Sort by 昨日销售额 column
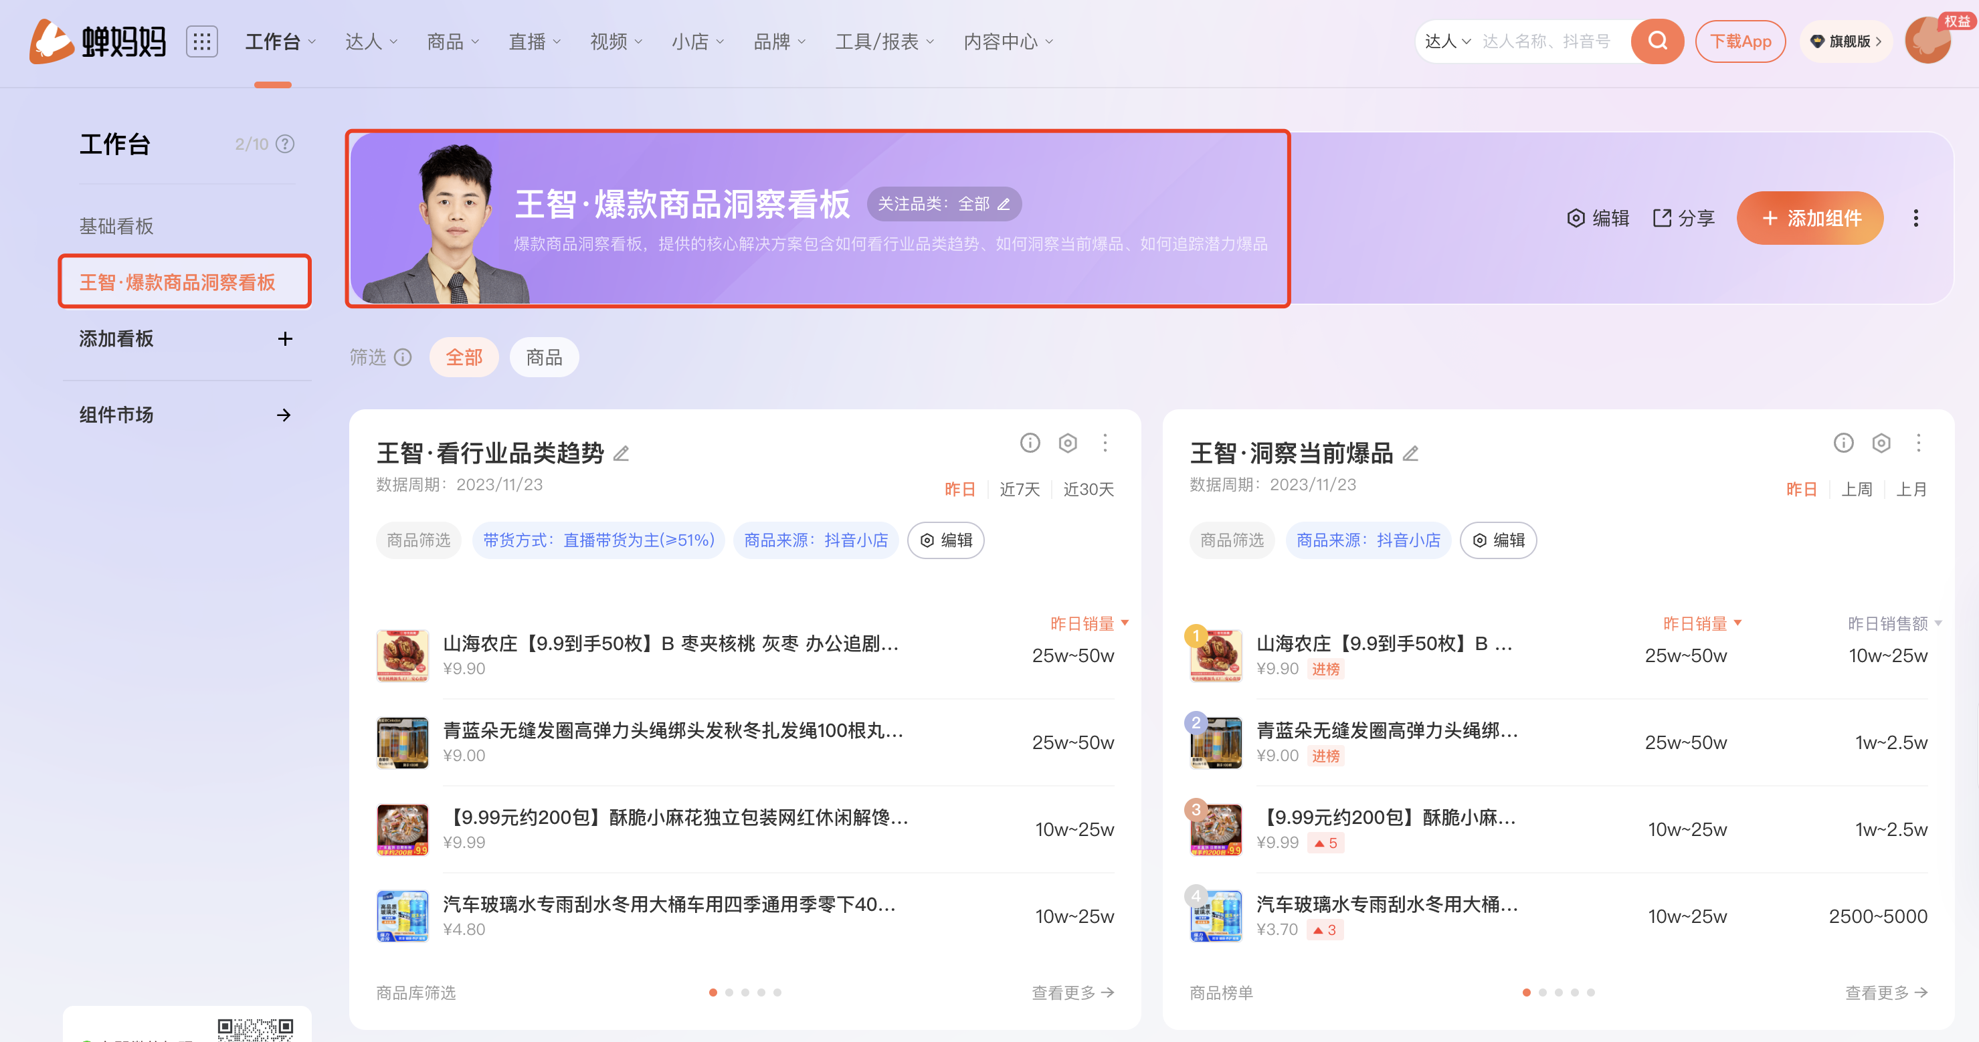 click(1895, 623)
